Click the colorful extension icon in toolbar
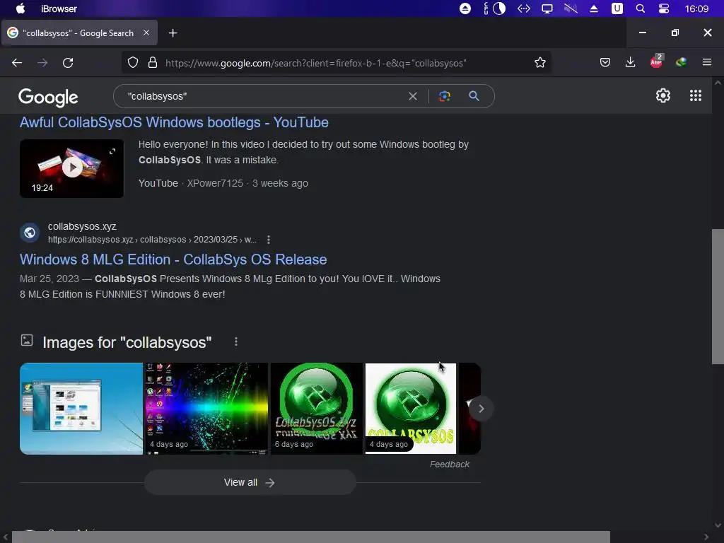The width and height of the screenshot is (724, 543). click(681, 62)
